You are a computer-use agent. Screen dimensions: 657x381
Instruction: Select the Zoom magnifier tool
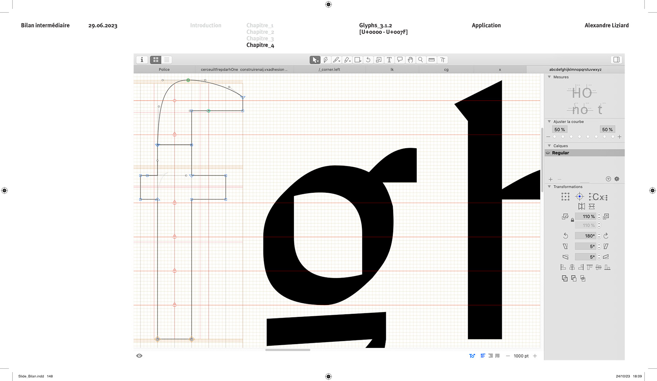pyautogui.click(x=421, y=60)
